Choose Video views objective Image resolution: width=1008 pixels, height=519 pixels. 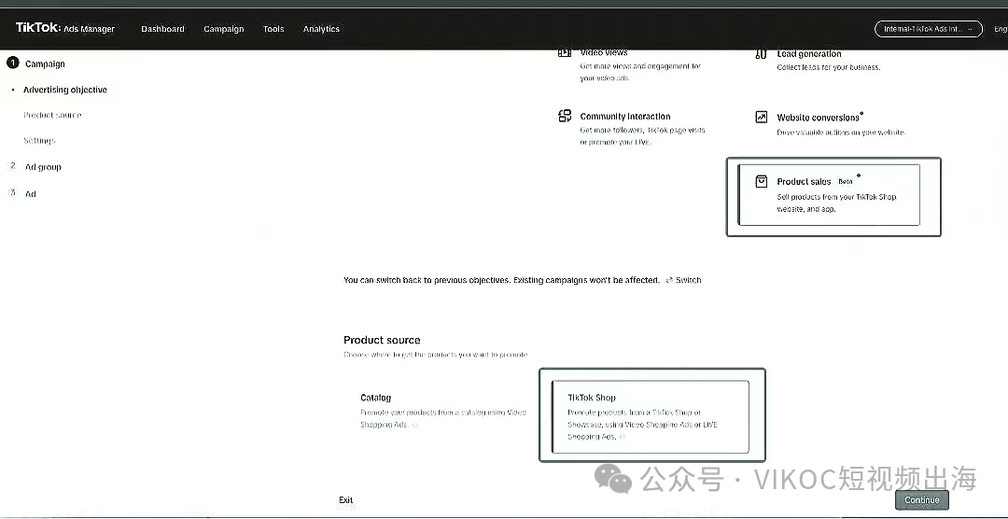[630, 65]
